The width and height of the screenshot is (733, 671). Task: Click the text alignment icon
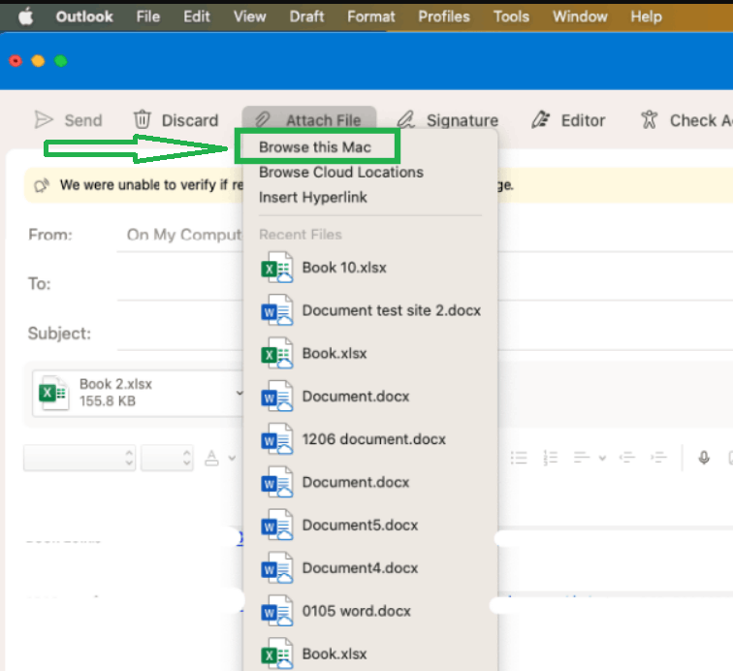click(x=582, y=458)
